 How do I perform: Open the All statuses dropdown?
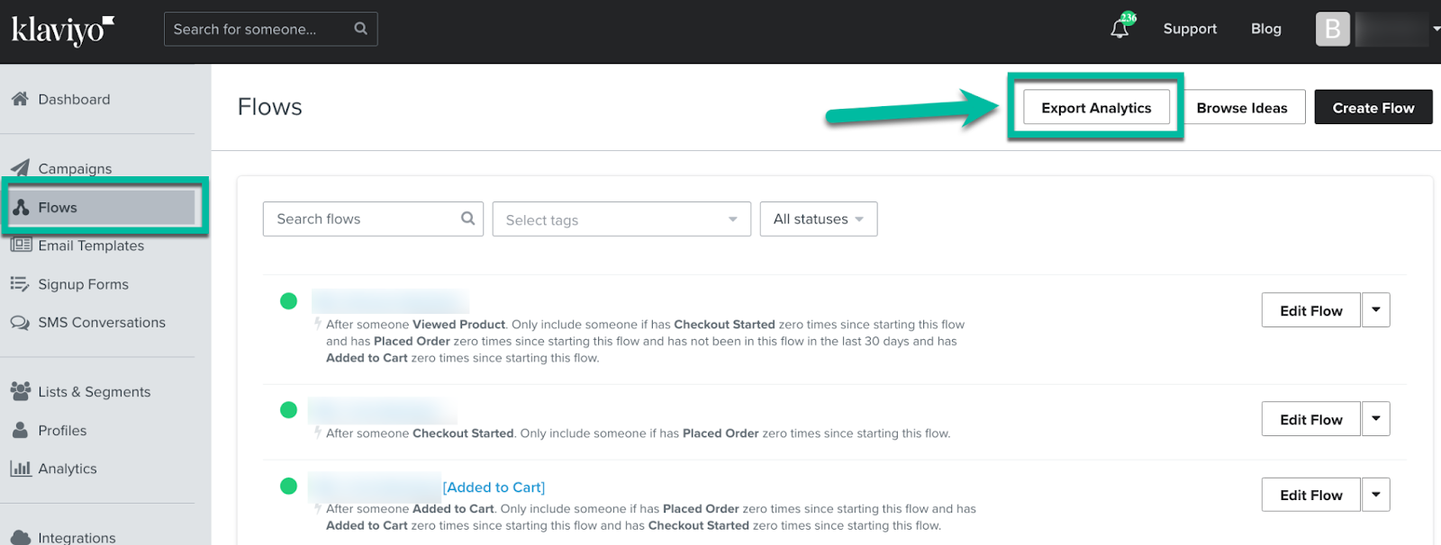click(818, 219)
